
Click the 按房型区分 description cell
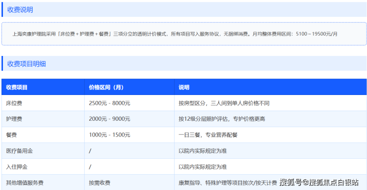(270, 103)
